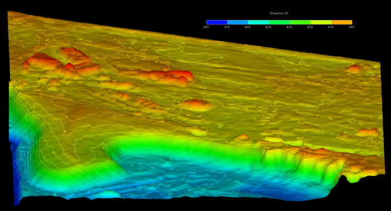
Task: Click the dark blue 405–410 legend swatch
Action: pyautogui.click(x=217, y=22)
